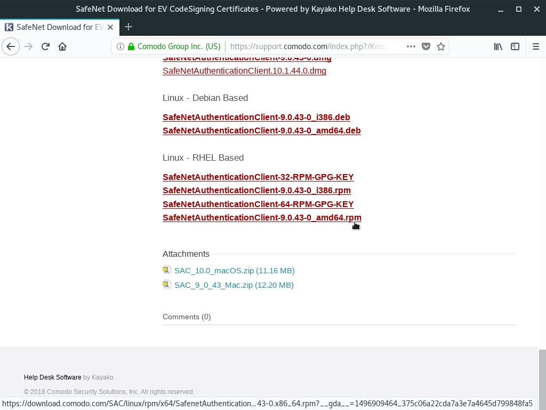
Task: Click the Linux - RHEL Based heading
Action: coord(203,157)
